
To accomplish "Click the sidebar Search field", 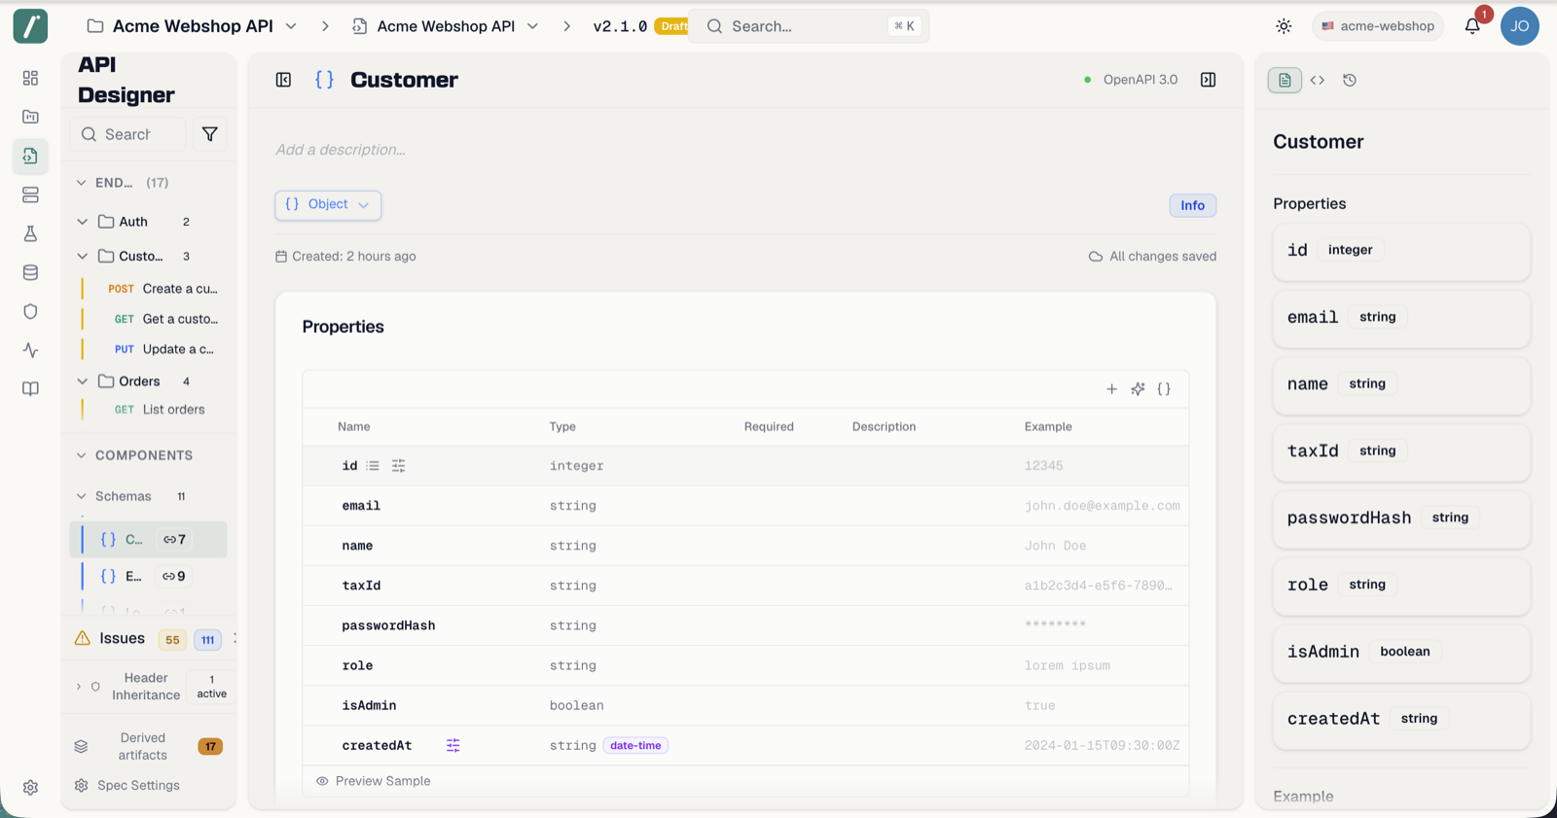I will click(127, 134).
